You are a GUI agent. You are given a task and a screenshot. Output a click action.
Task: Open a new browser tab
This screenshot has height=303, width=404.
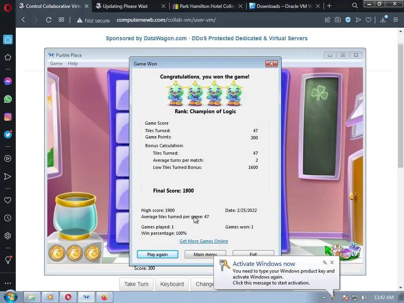click(x=329, y=6)
